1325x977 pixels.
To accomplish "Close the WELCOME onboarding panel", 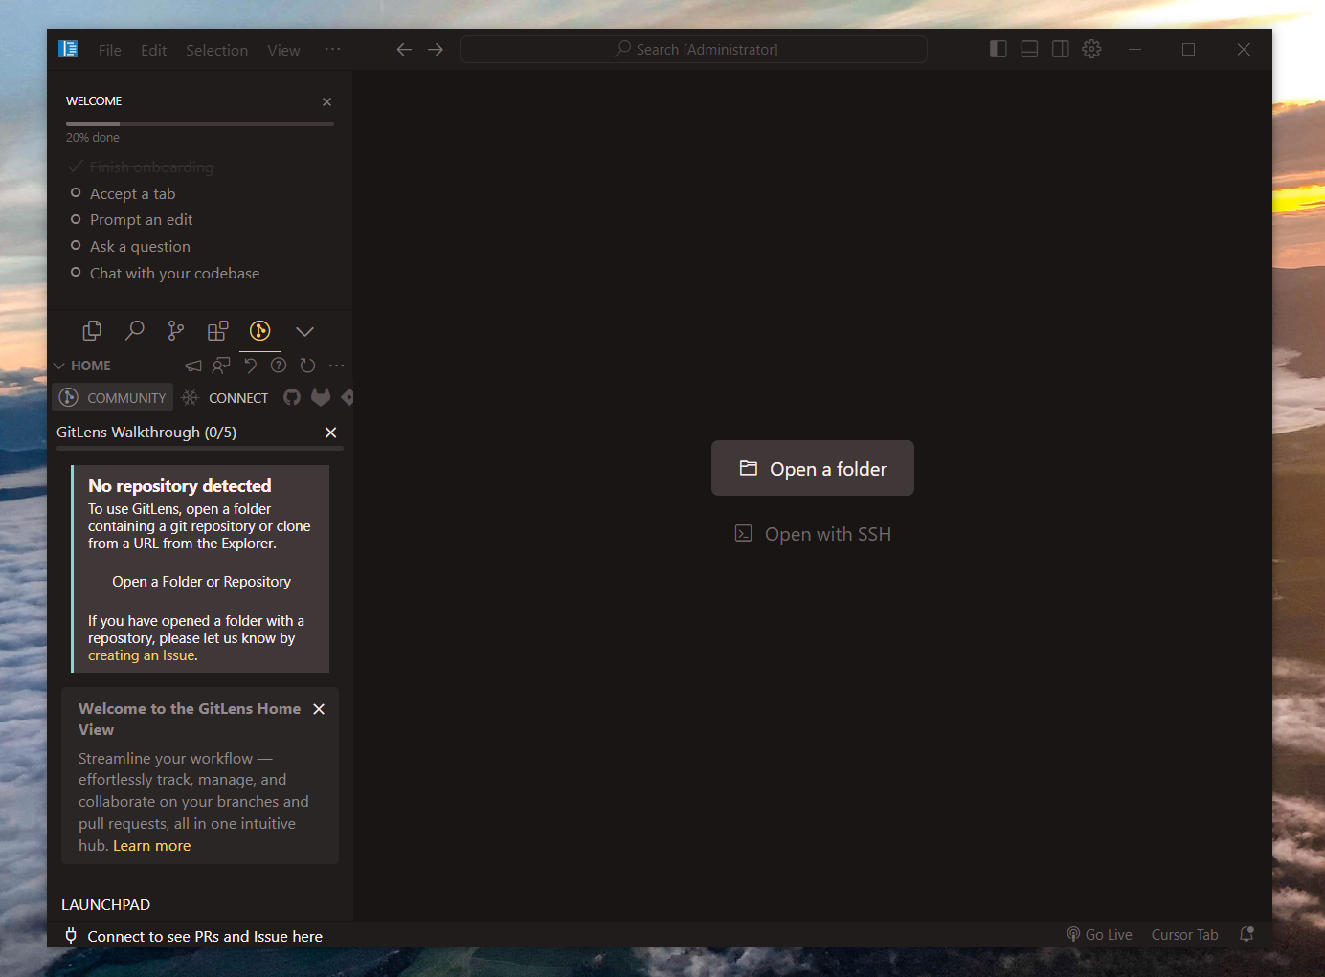I will tap(326, 101).
